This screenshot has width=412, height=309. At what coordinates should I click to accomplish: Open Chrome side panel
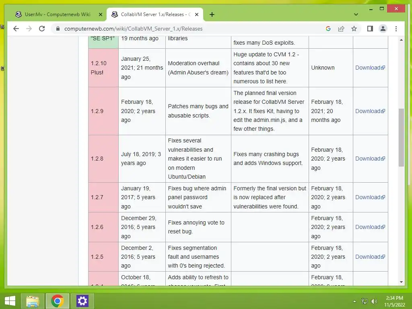tap(370, 29)
